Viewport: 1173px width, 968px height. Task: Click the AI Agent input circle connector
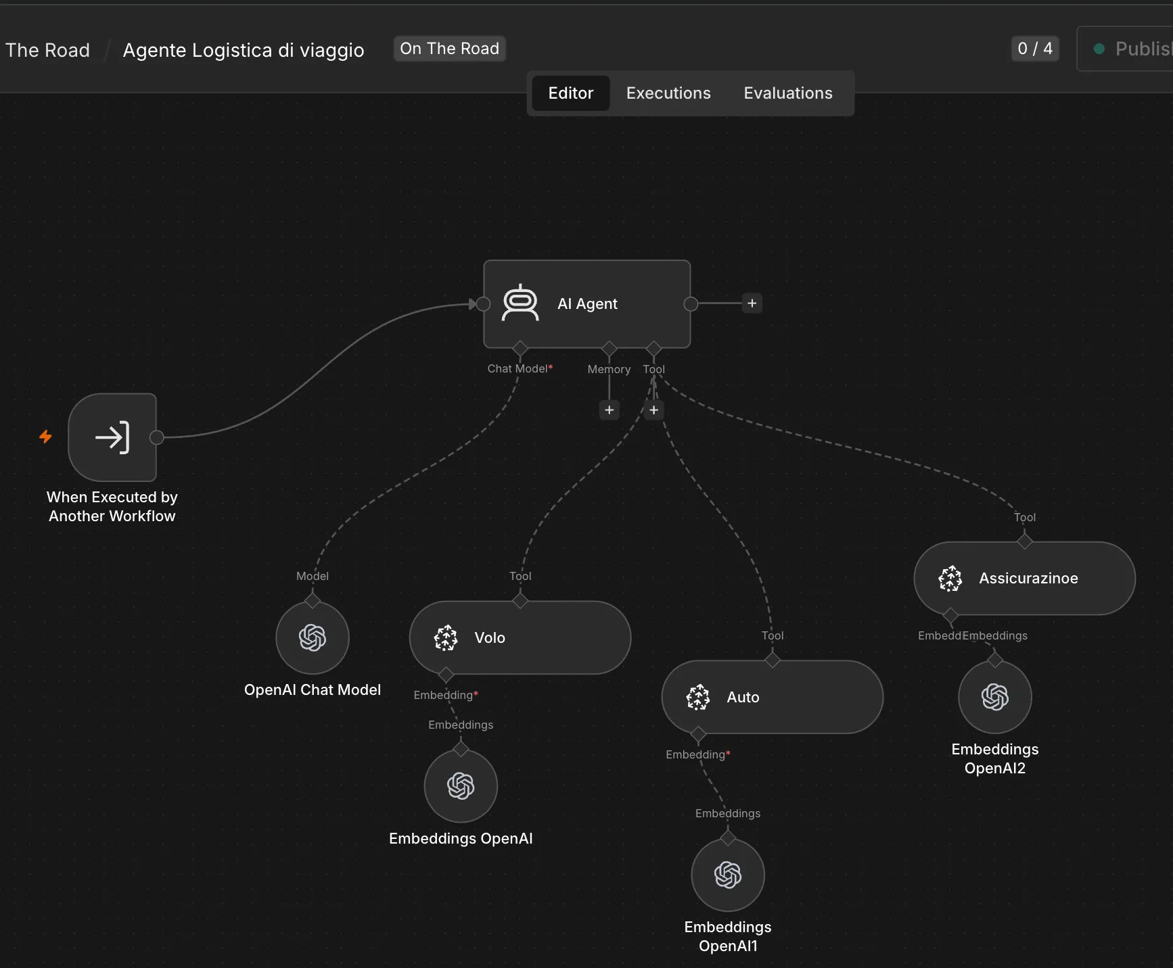point(483,304)
